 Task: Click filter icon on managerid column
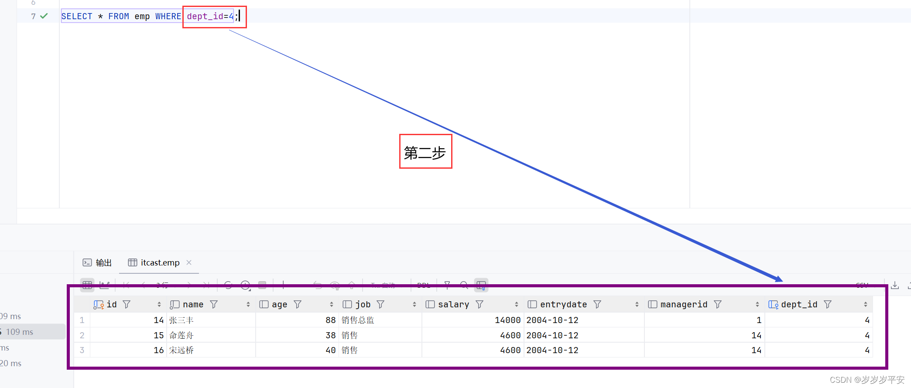coord(718,304)
